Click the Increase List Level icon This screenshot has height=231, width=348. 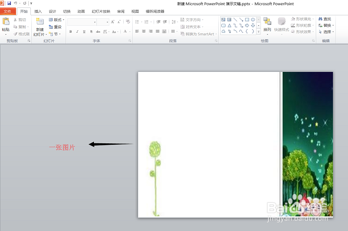click(x=165, y=22)
